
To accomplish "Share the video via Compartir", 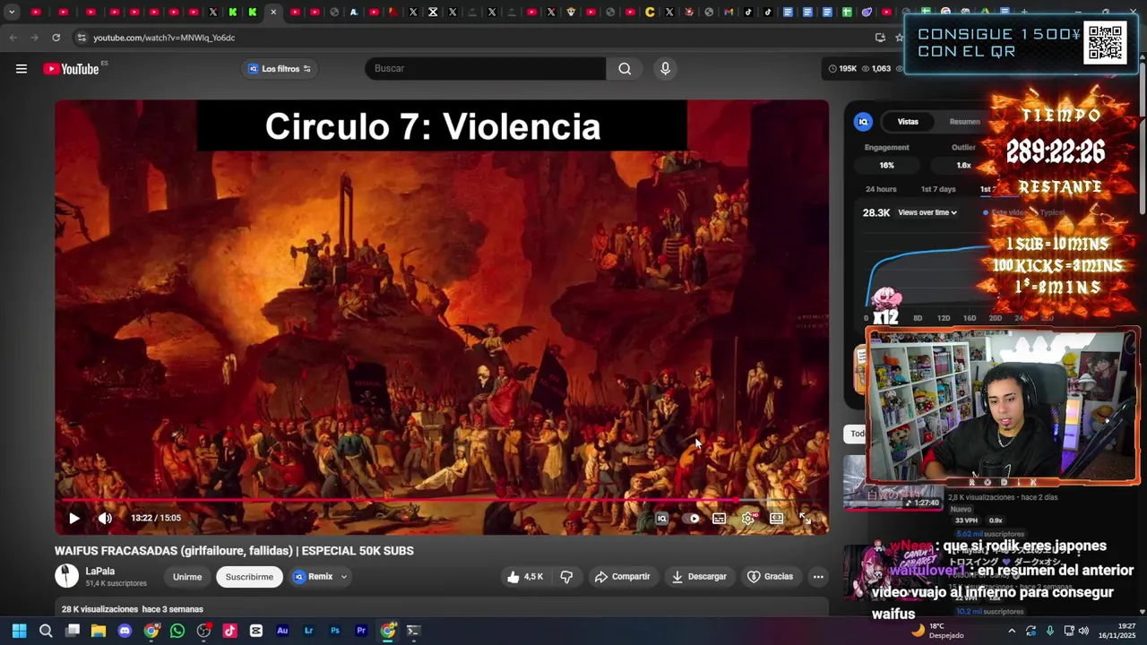I will click(623, 577).
